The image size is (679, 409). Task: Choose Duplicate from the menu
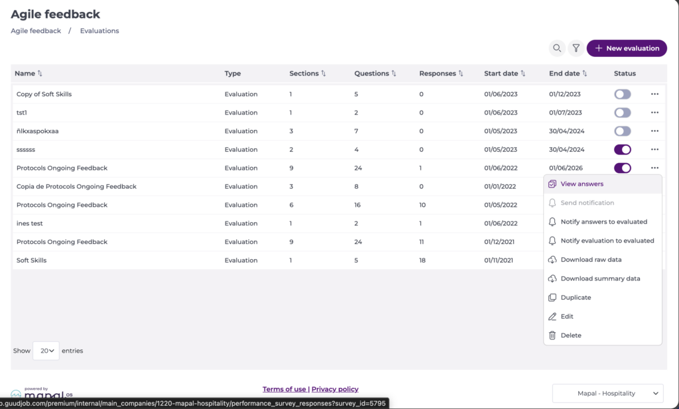(602, 298)
